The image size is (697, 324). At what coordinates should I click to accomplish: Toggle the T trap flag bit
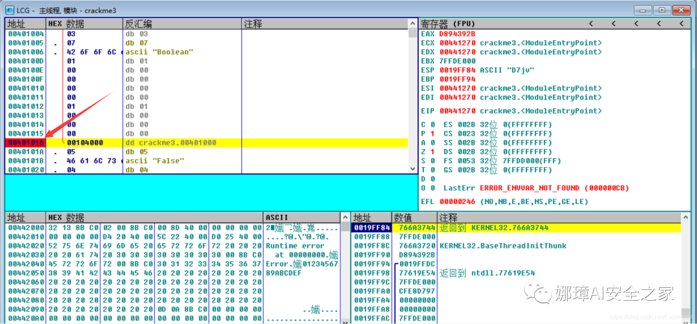432,169
